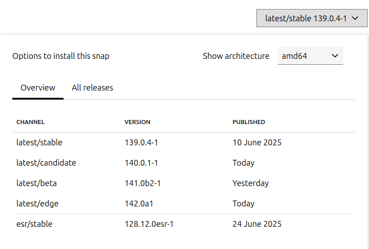The width and height of the screenshot is (369, 249).
Task: Click version 141.0b2-1 for beta
Action: click(143, 183)
